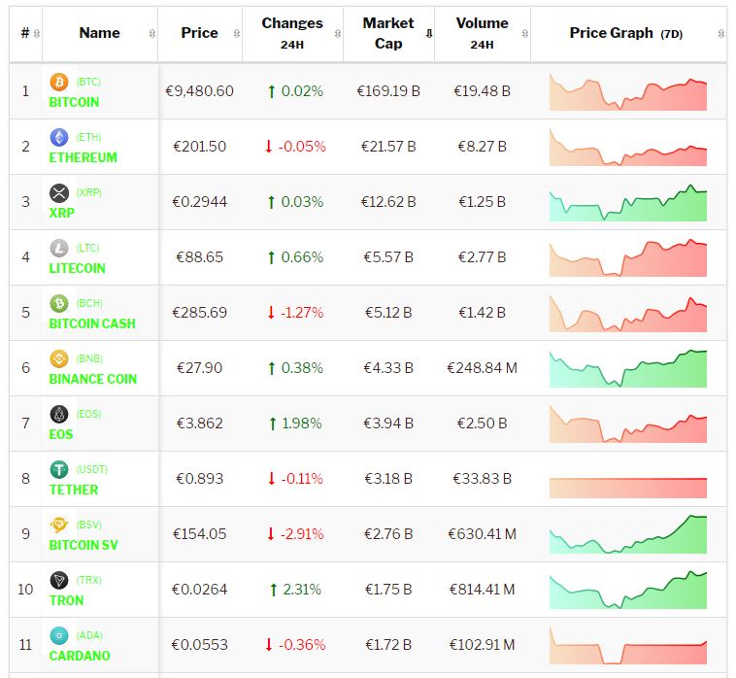
Task: Click the Binance Coin yellow icon
Action: coord(59,358)
